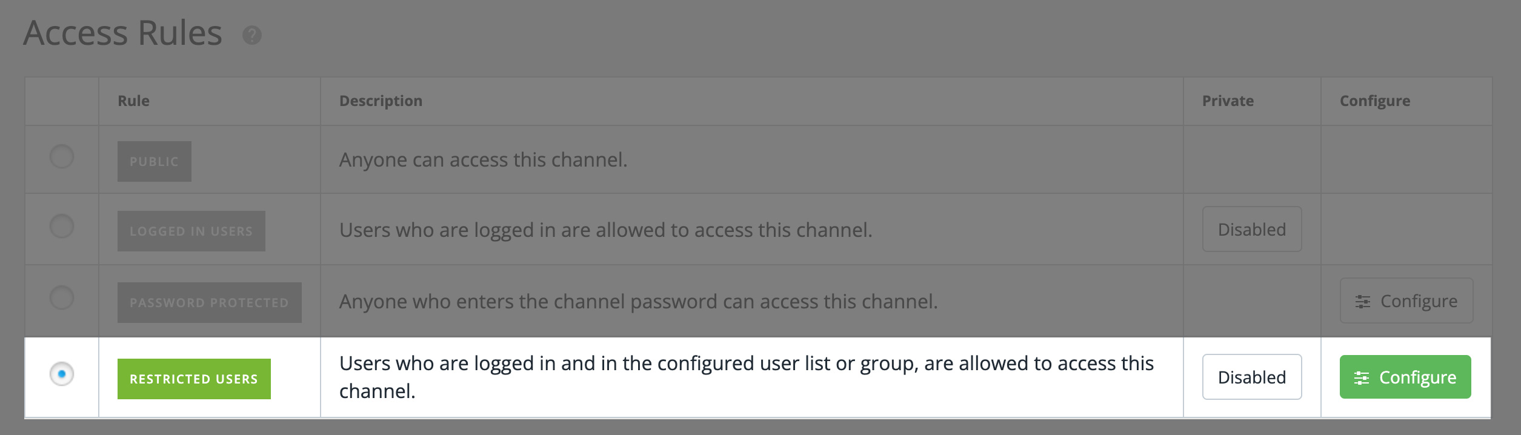Click the RESTRICTED USERS green badge

coord(194,379)
